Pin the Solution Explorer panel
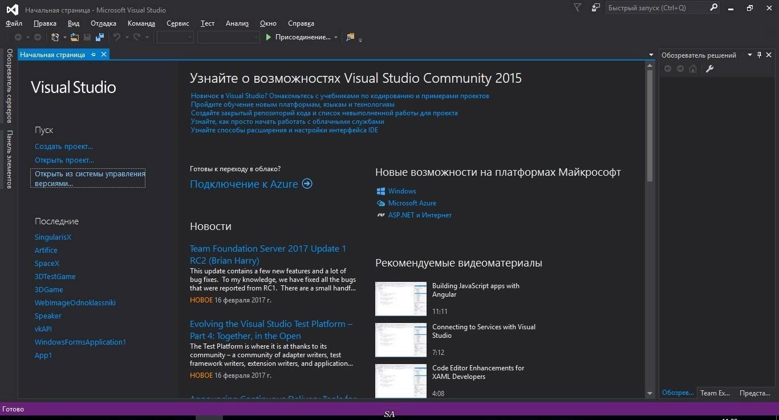This screenshot has width=779, height=420. pyautogui.click(x=759, y=55)
